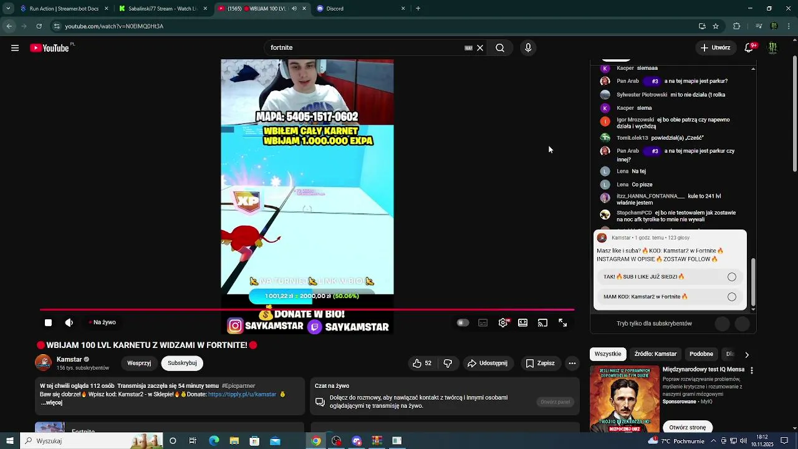Cast the video to a TV
Image resolution: width=798 pixels, height=449 pixels.
(x=543, y=322)
